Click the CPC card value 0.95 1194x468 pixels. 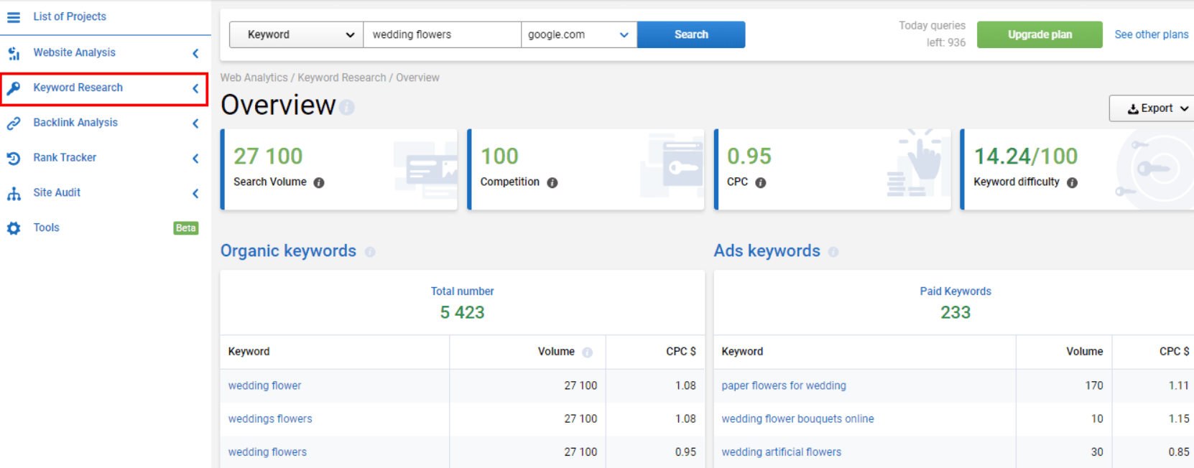pyautogui.click(x=749, y=156)
